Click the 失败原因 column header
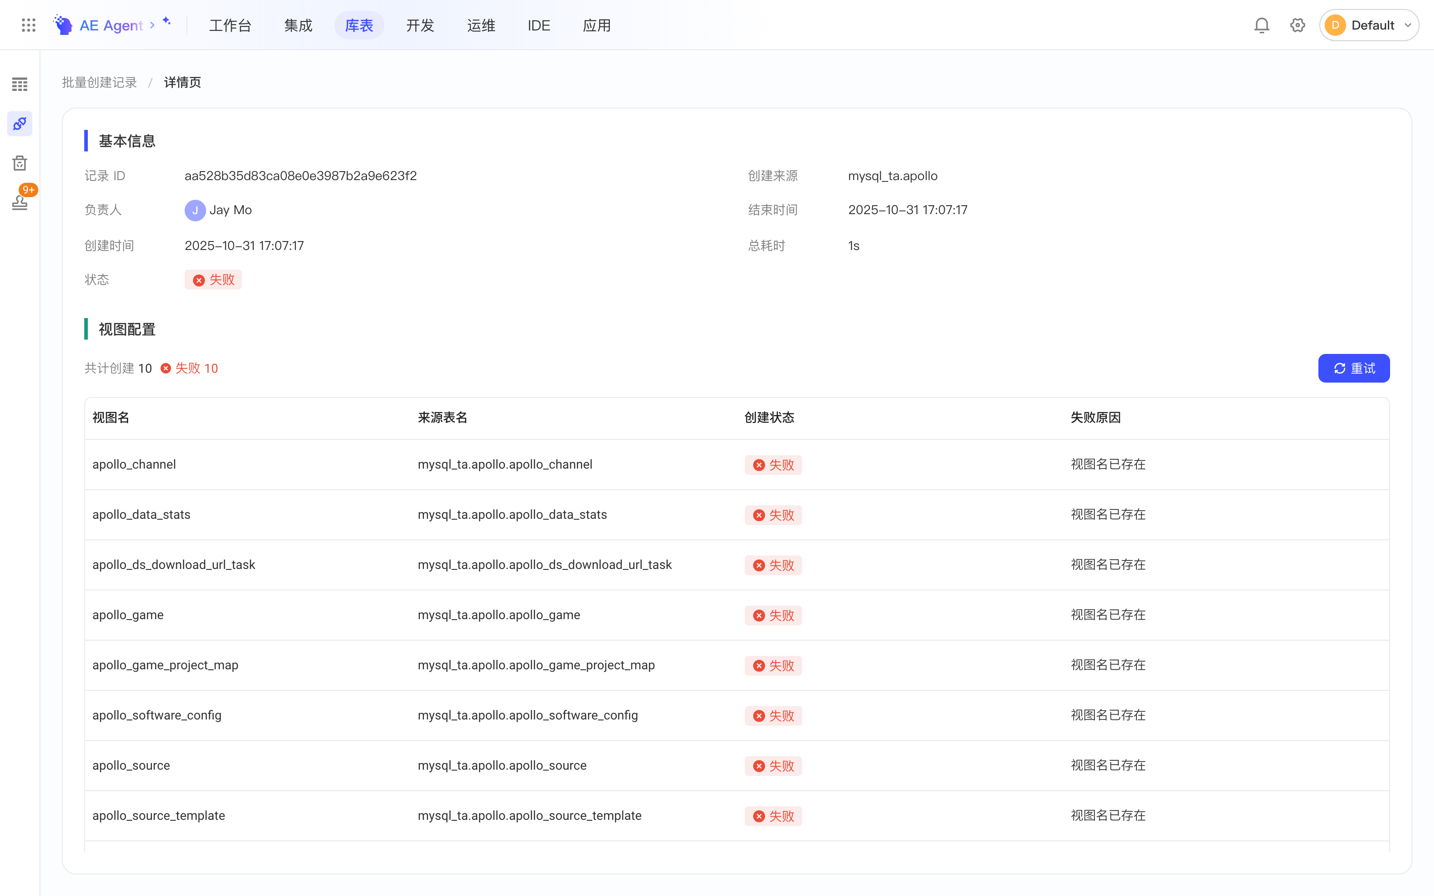 pos(1096,418)
